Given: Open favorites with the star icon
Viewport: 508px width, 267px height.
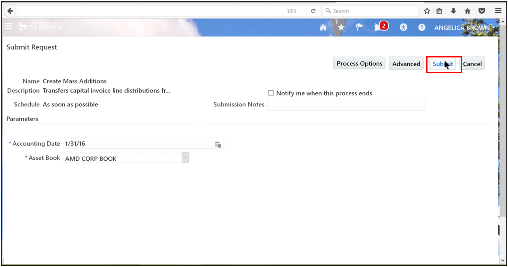Looking at the screenshot, I should (341, 27).
